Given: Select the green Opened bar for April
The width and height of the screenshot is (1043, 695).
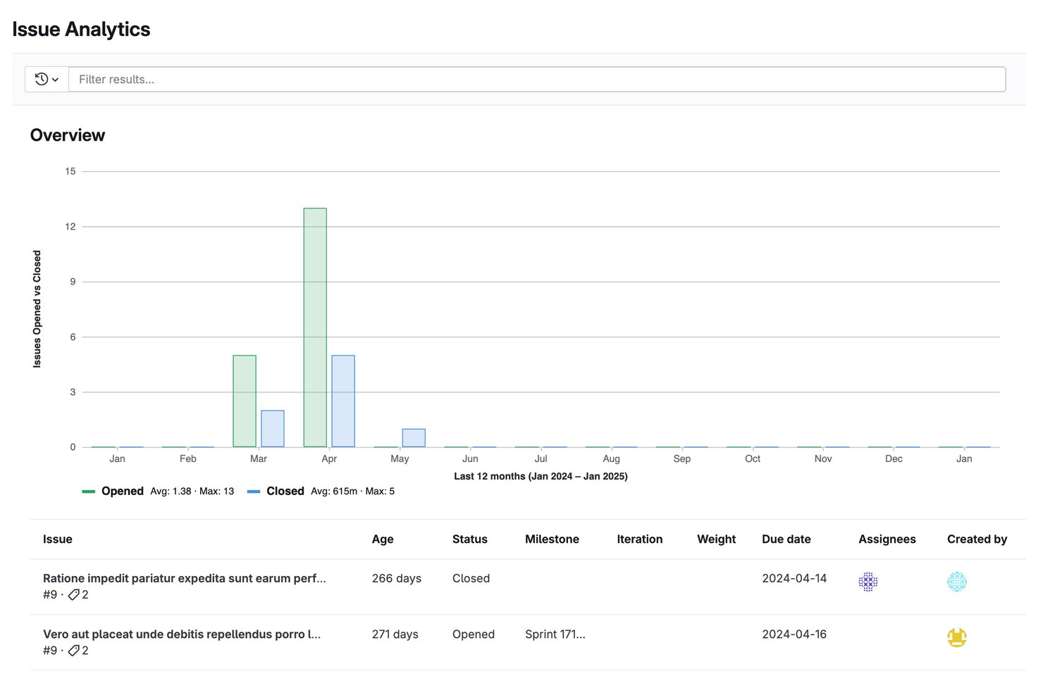Looking at the screenshot, I should tap(315, 327).
